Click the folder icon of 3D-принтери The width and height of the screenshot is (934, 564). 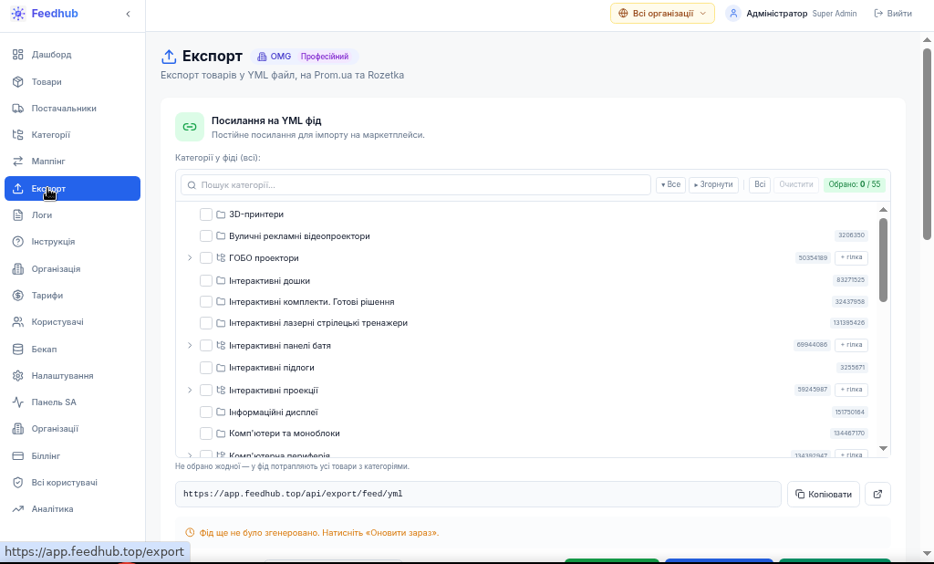(x=221, y=214)
